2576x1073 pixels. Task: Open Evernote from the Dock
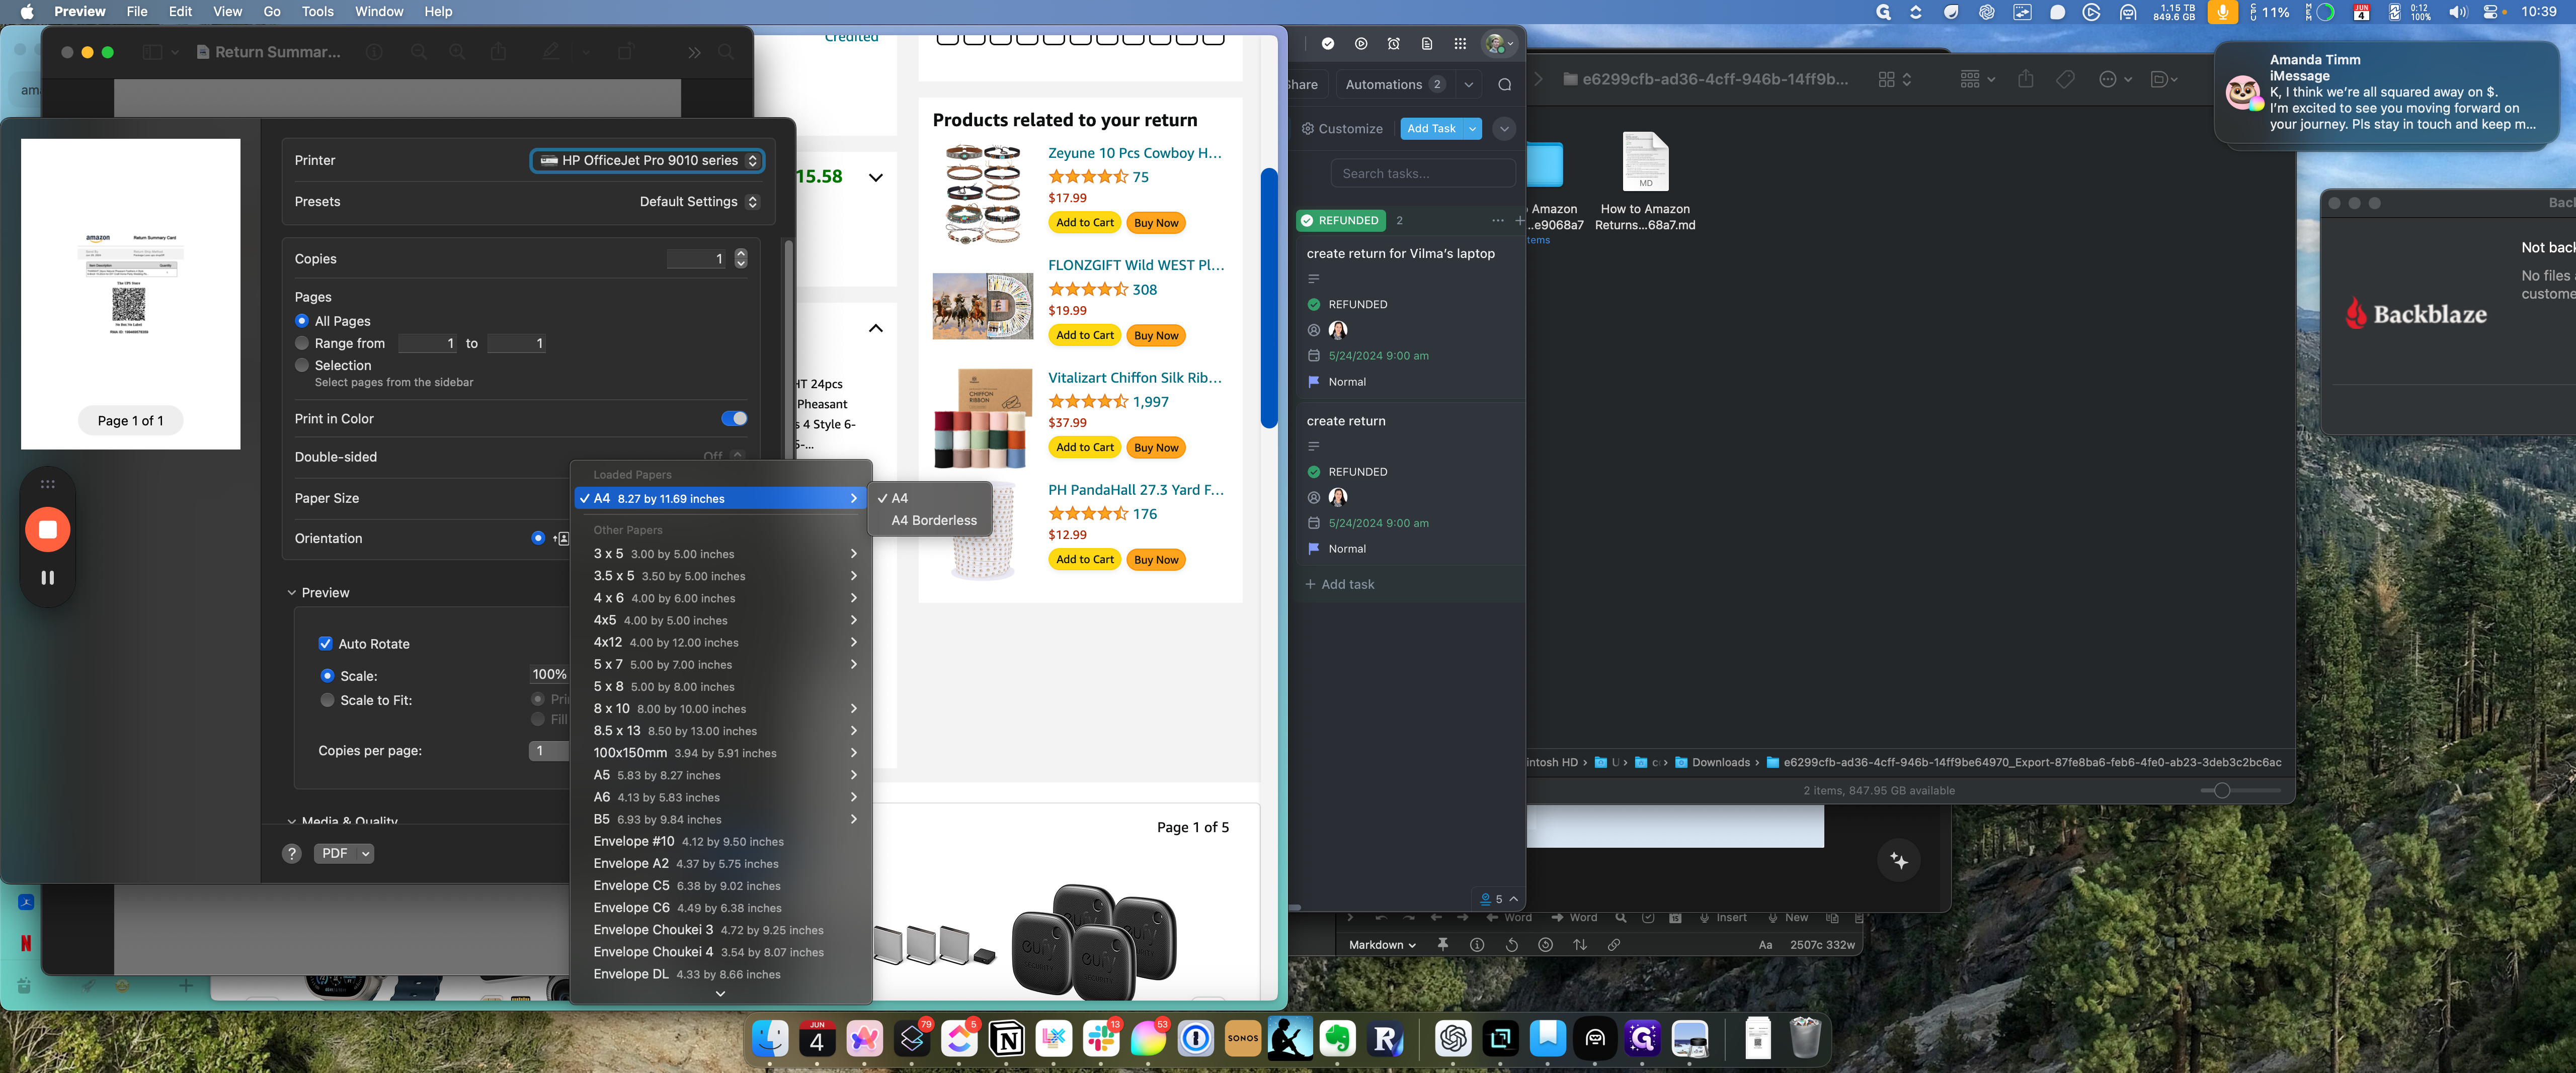tap(1337, 1039)
